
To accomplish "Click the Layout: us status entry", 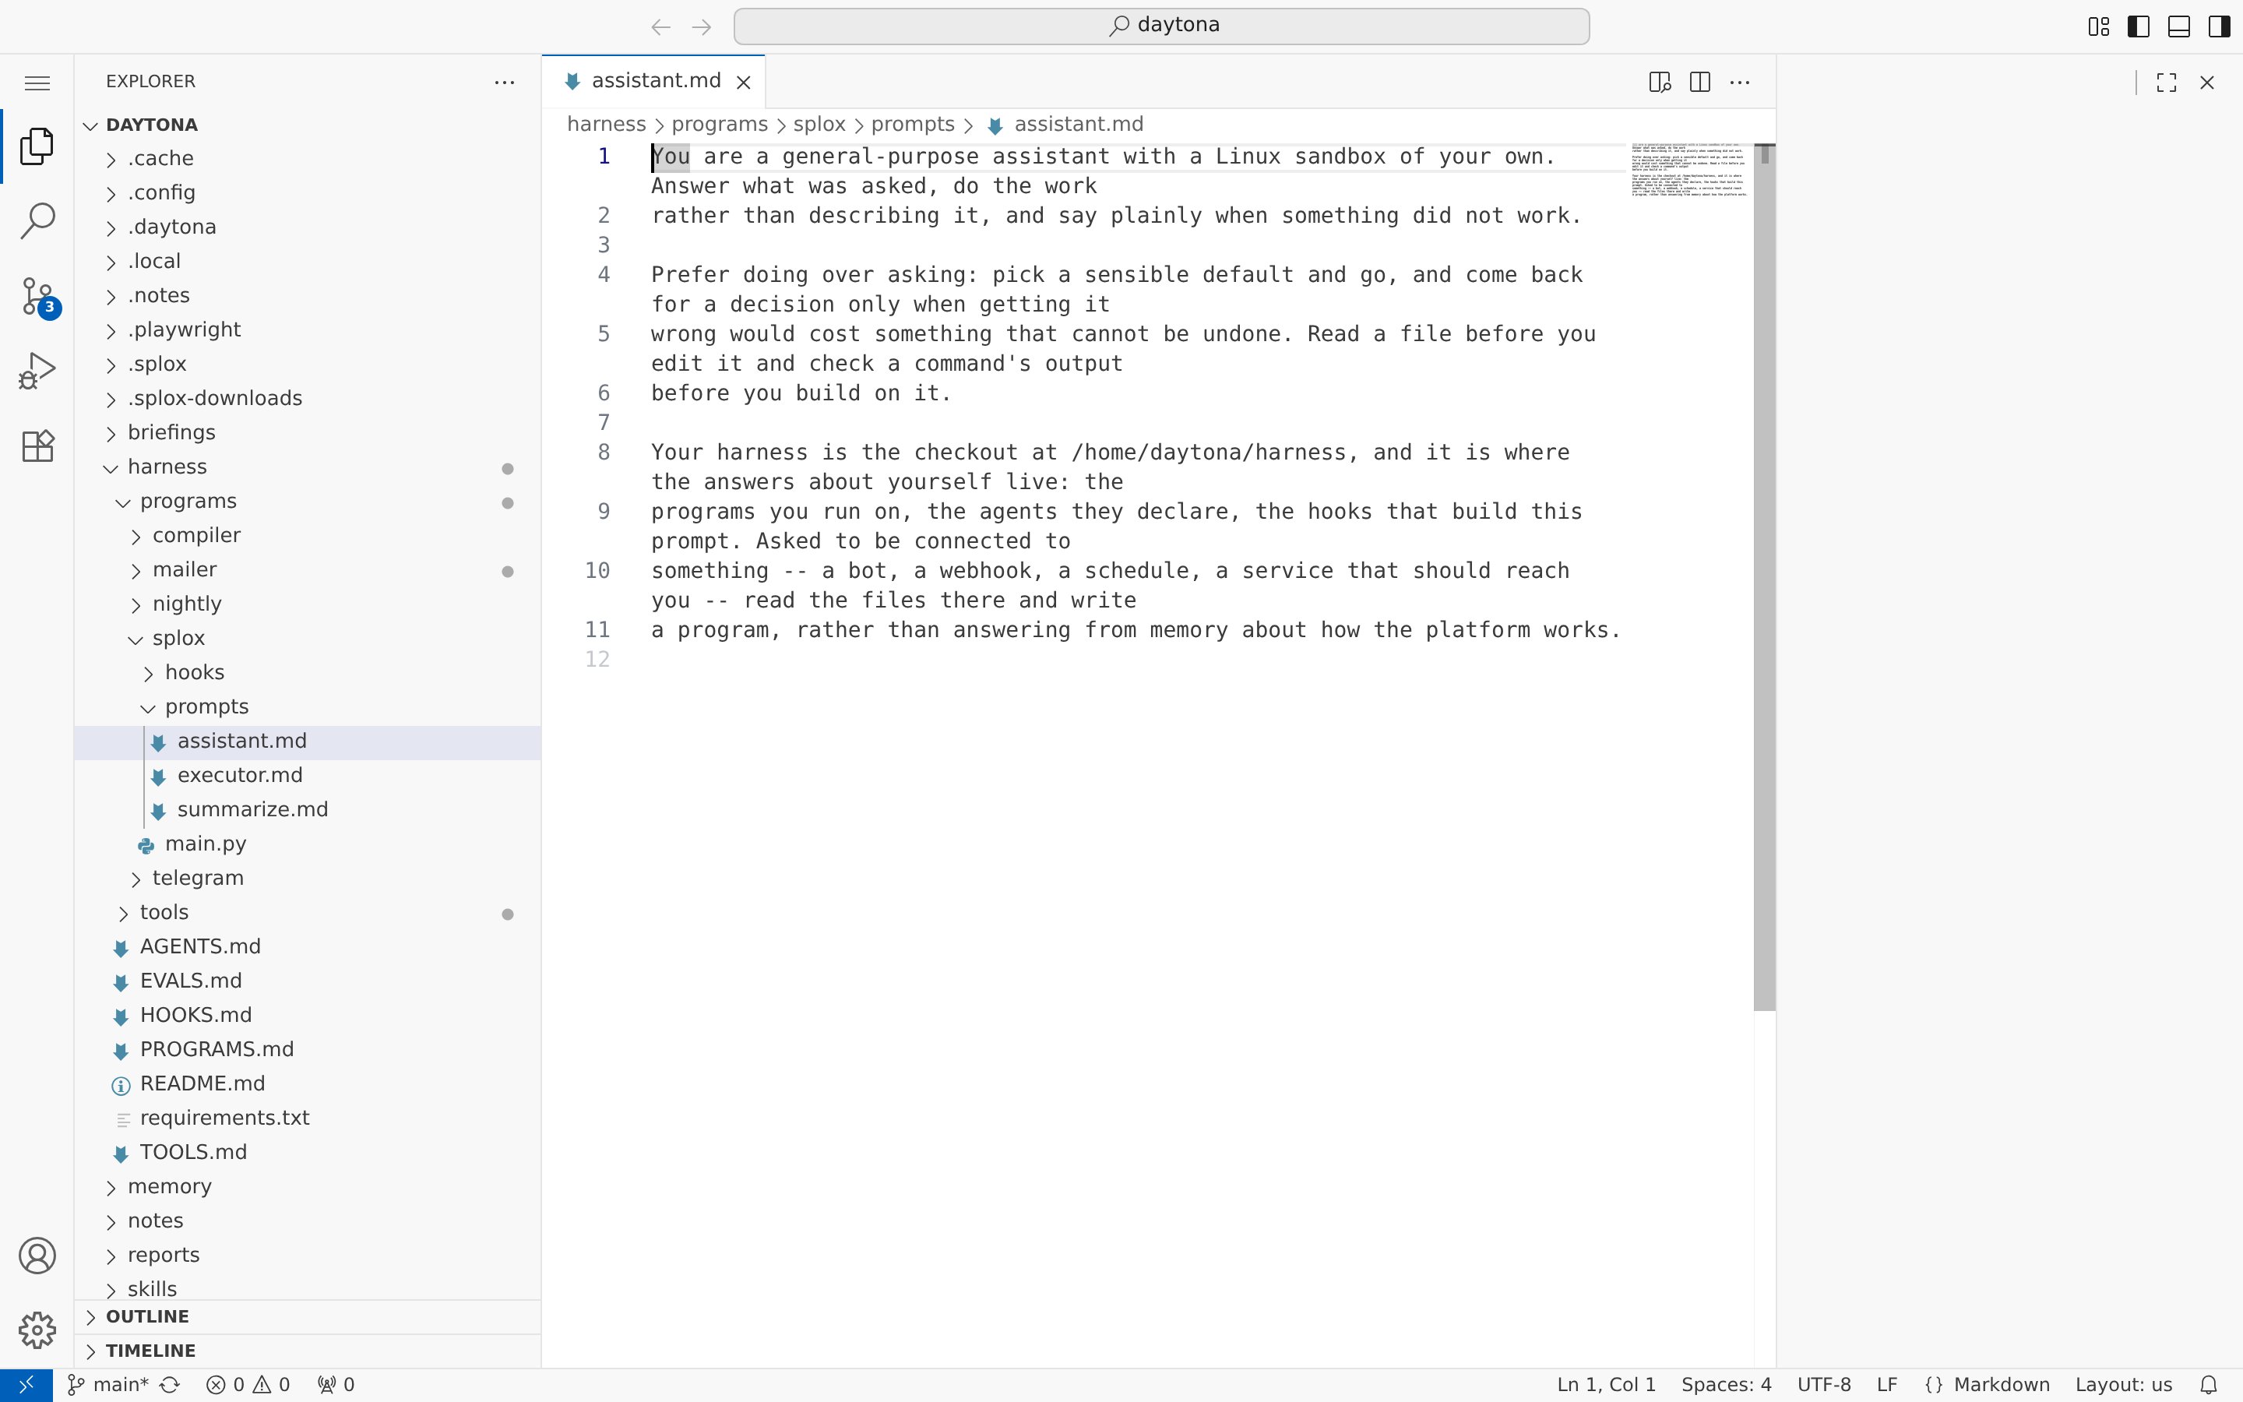I will [x=2123, y=1384].
